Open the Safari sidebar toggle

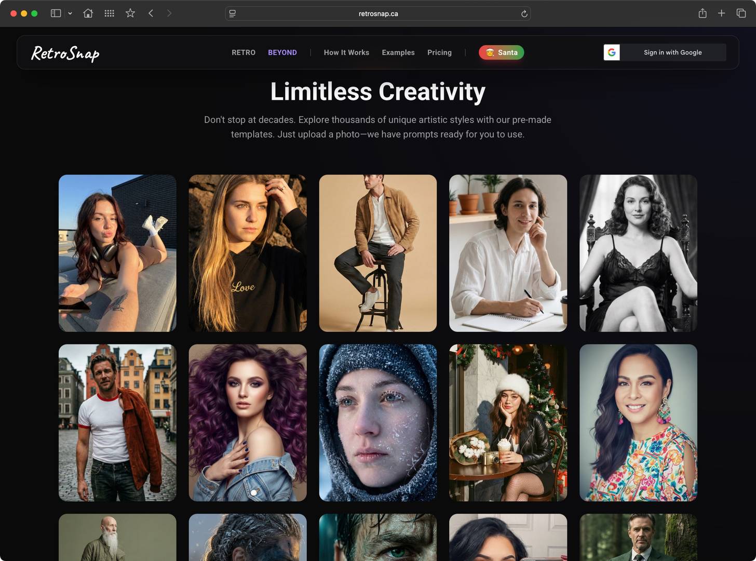click(56, 14)
